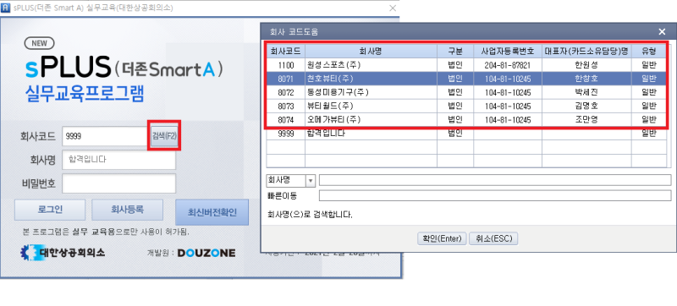
Task: Click the 회사코드 input field containing 9999
Action: pyautogui.click(x=106, y=136)
